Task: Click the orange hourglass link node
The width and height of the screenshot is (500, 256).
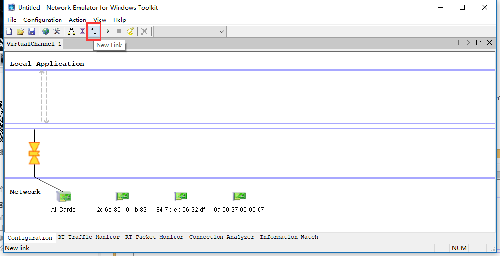Action: tap(34, 153)
